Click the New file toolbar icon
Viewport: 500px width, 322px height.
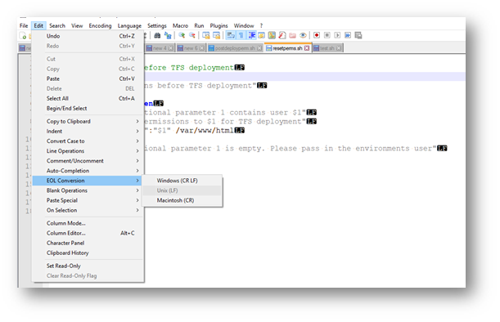pyautogui.click(x=23, y=36)
